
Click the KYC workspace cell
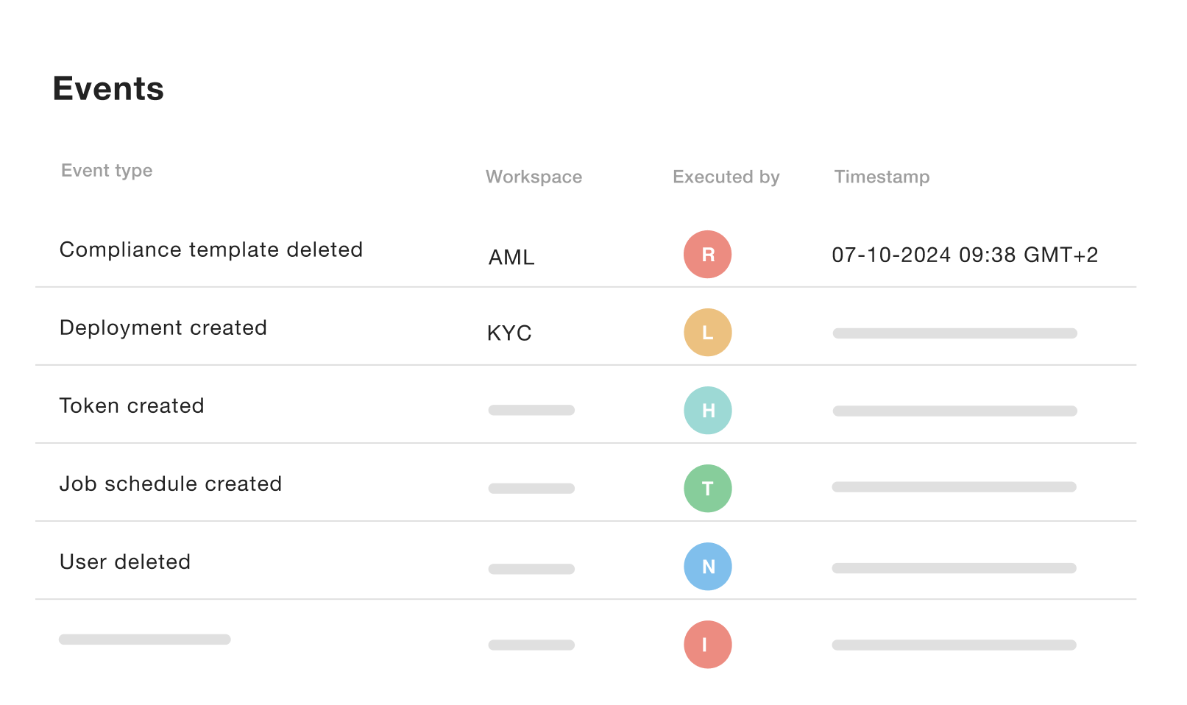click(x=509, y=333)
